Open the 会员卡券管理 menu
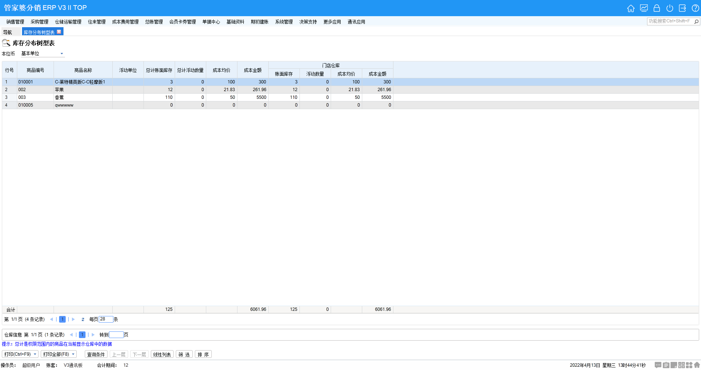This screenshot has height=370, width=701. coord(182,22)
